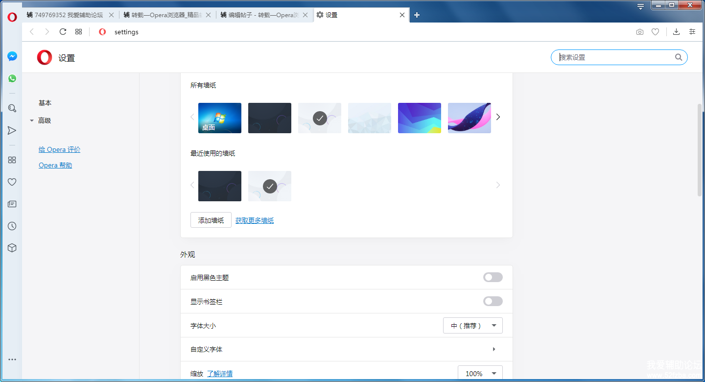Close the 设置 tab

402,15
